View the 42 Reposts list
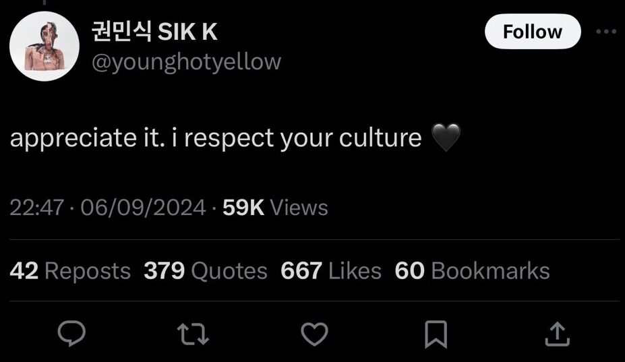The width and height of the screenshot is (625, 362). tap(70, 271)
